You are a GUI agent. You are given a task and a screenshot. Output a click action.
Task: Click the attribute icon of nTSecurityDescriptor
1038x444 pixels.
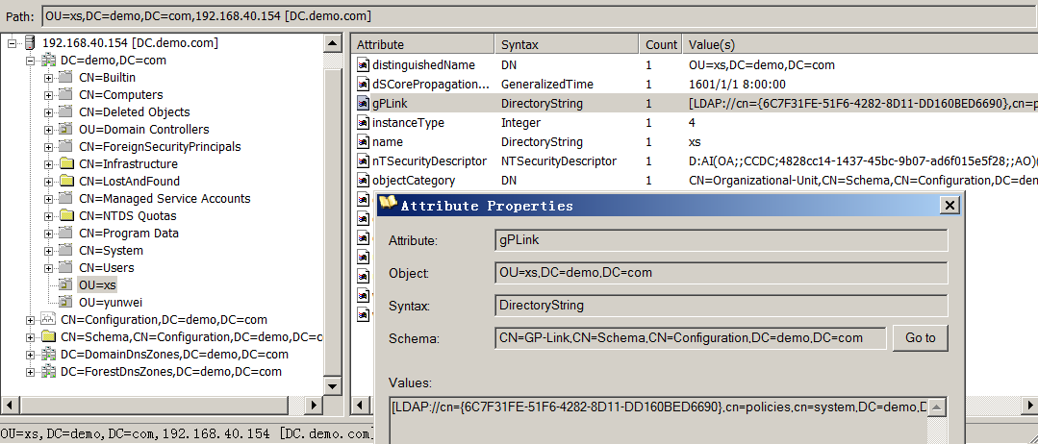[363, 160]
